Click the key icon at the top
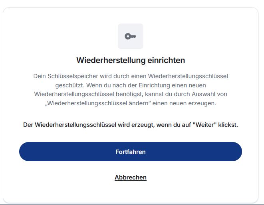The image size is (264, 205). [131, 36]
